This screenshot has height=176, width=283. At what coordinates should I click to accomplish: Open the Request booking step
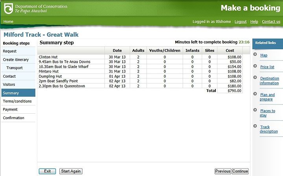pos(18,51)
